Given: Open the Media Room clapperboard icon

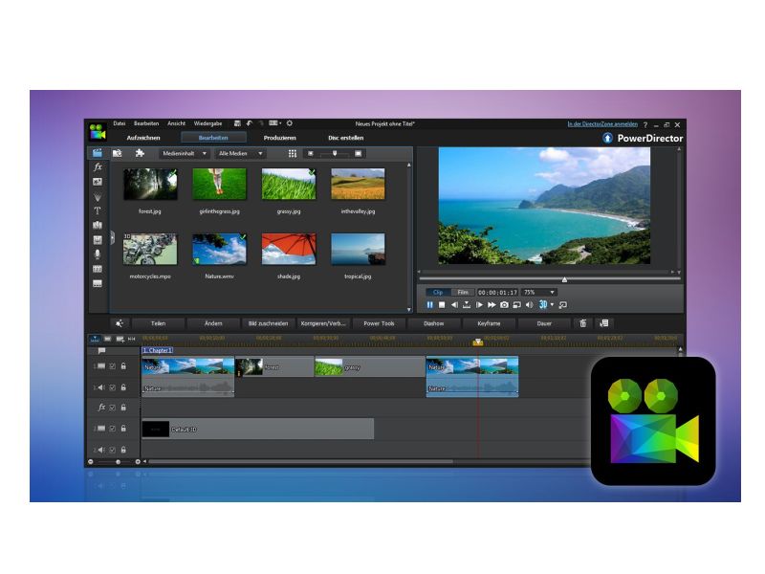Looking at the screenshot, I should coord(98,153).
